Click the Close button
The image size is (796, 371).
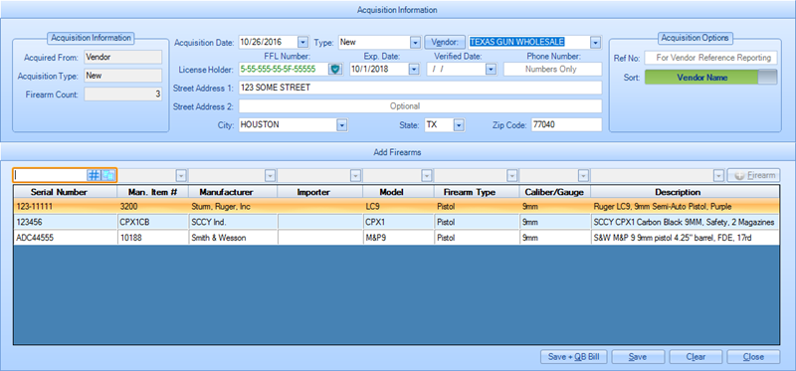753,357
